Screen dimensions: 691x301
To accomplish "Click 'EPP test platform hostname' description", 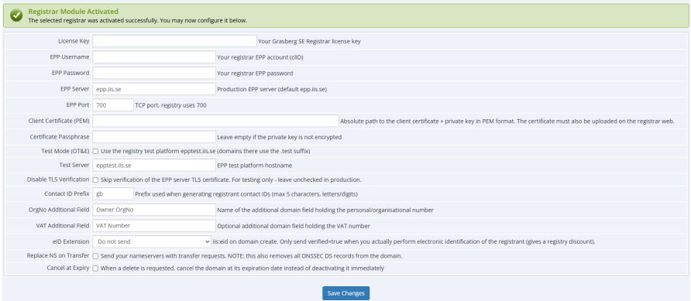I will pos(255,166).
